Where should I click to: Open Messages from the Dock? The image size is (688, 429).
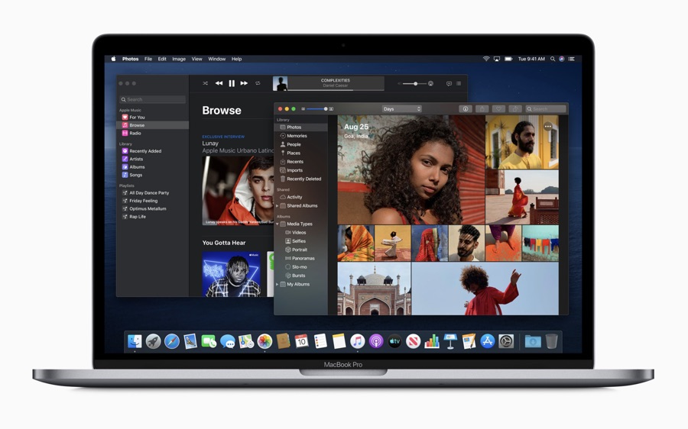click(228, 341)
